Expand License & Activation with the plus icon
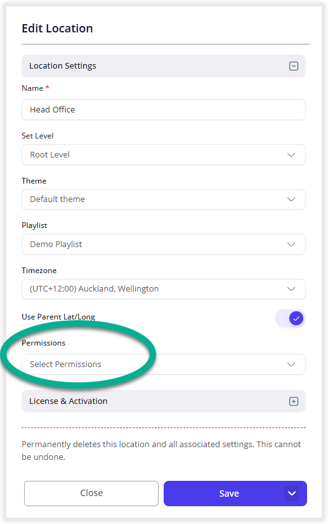The image size is (328, 524). pos(293,401)
